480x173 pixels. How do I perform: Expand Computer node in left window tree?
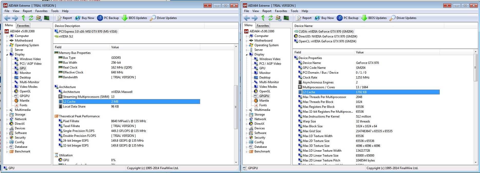[x=7, y=36]
